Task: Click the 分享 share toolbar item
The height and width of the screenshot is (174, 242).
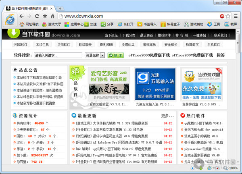Action: pos(107,24)
